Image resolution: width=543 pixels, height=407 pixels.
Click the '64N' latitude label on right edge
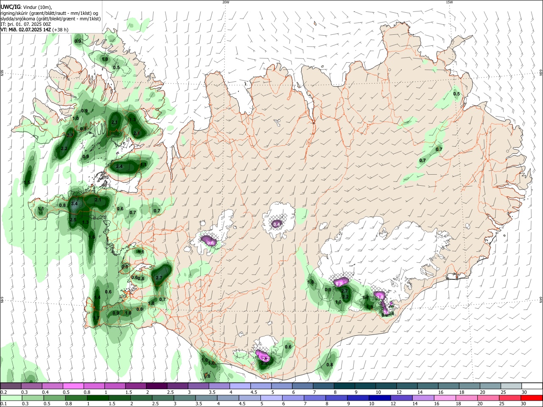[541, 300]
